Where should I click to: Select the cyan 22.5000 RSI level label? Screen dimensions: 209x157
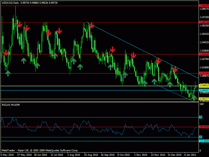click(x=204, y=141)
